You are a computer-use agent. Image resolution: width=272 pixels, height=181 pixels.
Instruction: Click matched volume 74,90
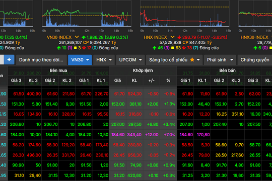pyautogui.click(x=136, y=165)
